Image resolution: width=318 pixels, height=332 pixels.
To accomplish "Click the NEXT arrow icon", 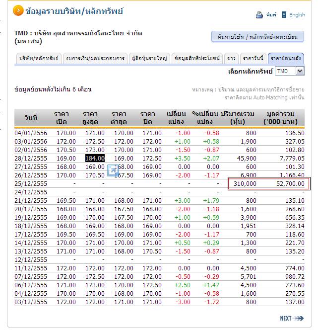I will click(x=299, y=318).
